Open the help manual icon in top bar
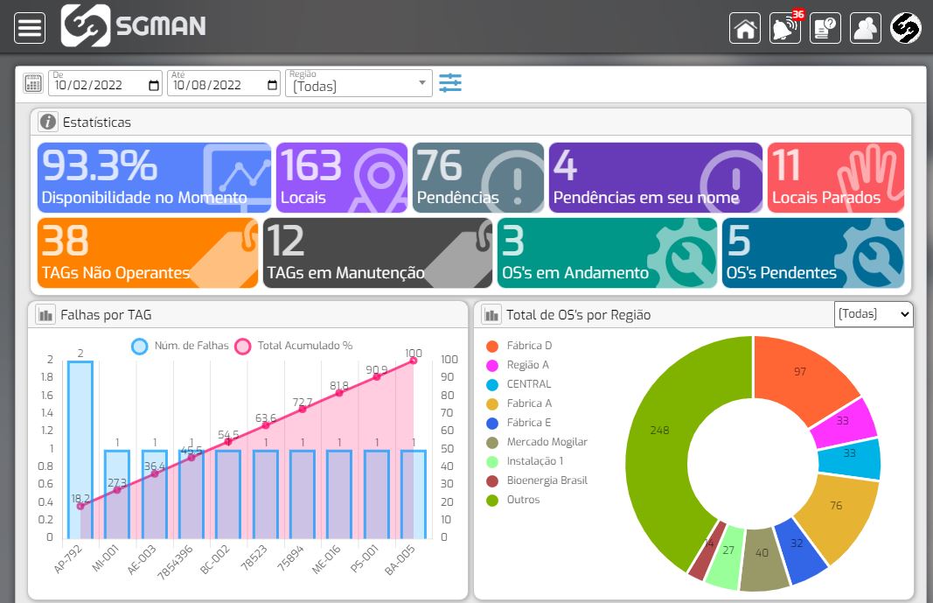933x603 pixels. pyautogui.click(x=825, y=27)
